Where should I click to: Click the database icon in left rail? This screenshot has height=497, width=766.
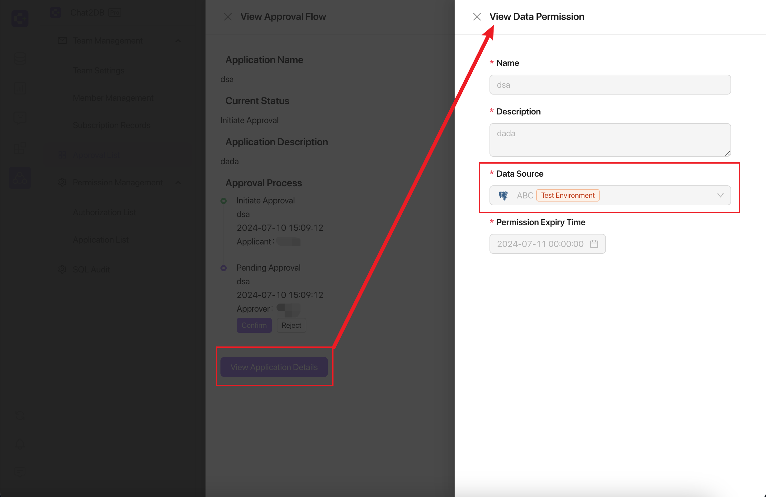tap(20, 58)
